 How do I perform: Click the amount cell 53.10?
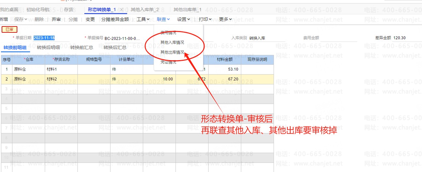point(225,69)
